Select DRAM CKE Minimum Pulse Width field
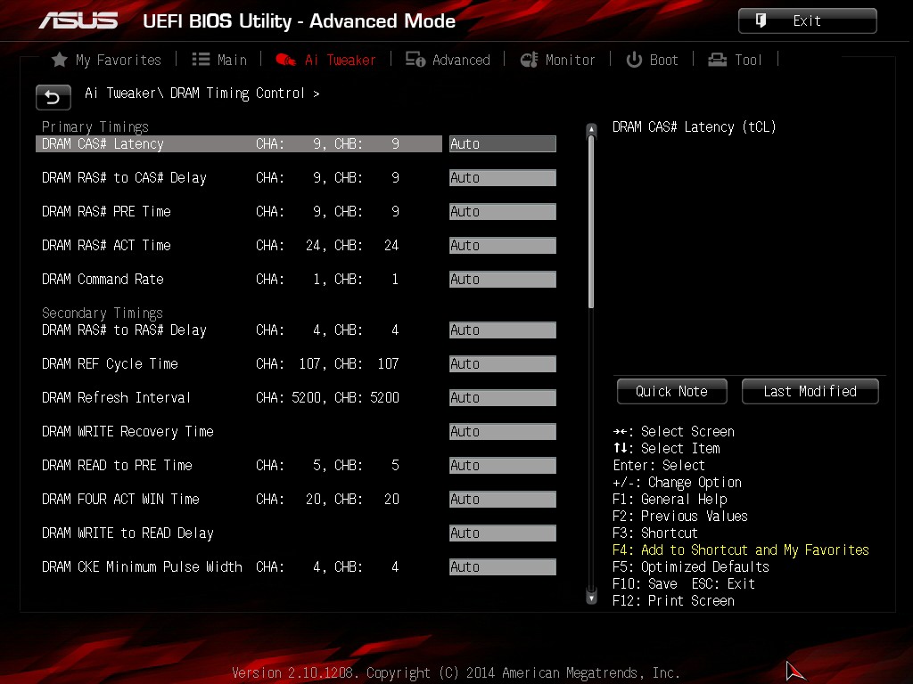The width and height of the screenshot is (913, 684). pyautogui.click(x=503, y=566)
